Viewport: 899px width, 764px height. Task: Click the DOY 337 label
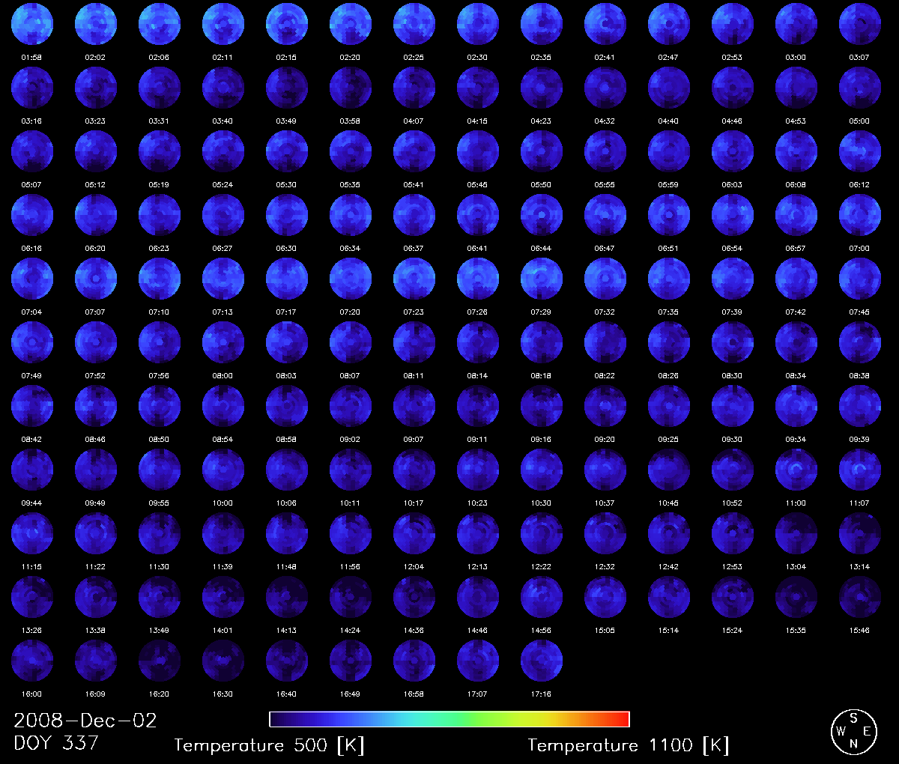tap(56, 744)
